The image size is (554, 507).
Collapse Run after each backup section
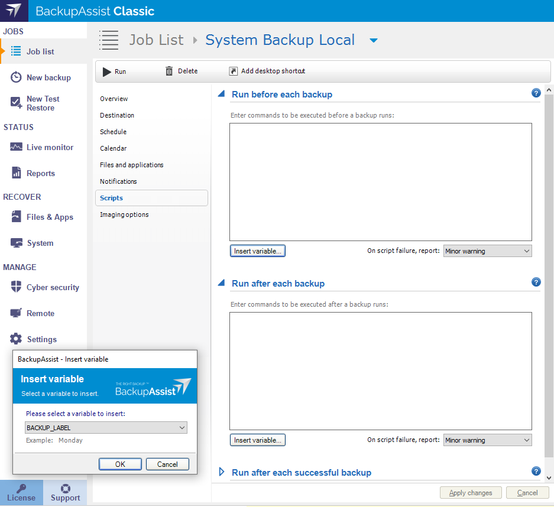click(x=222, y=284)
